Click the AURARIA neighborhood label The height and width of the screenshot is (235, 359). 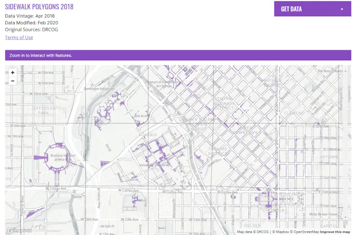tap(149, 135)
